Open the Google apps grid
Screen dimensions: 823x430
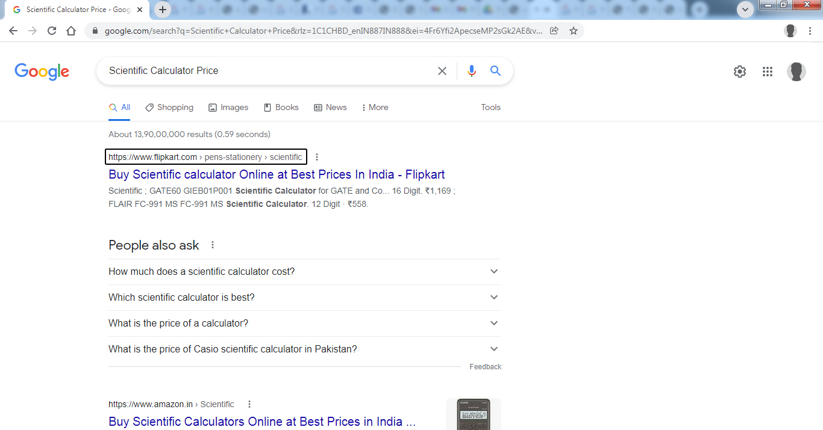pyautogui.click(x=767, y=72)
